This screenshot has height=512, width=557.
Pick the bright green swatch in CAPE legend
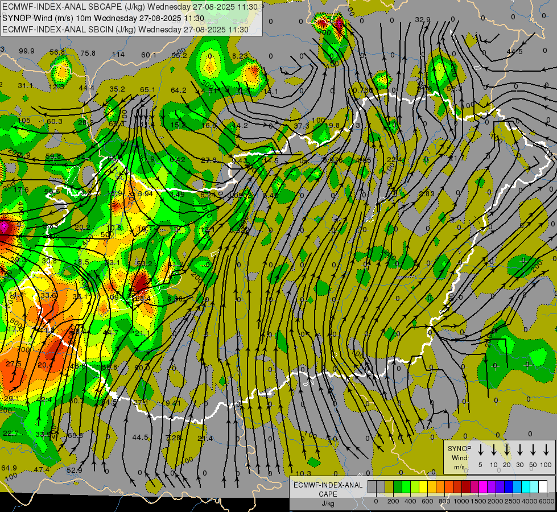[x=406, y=487]
